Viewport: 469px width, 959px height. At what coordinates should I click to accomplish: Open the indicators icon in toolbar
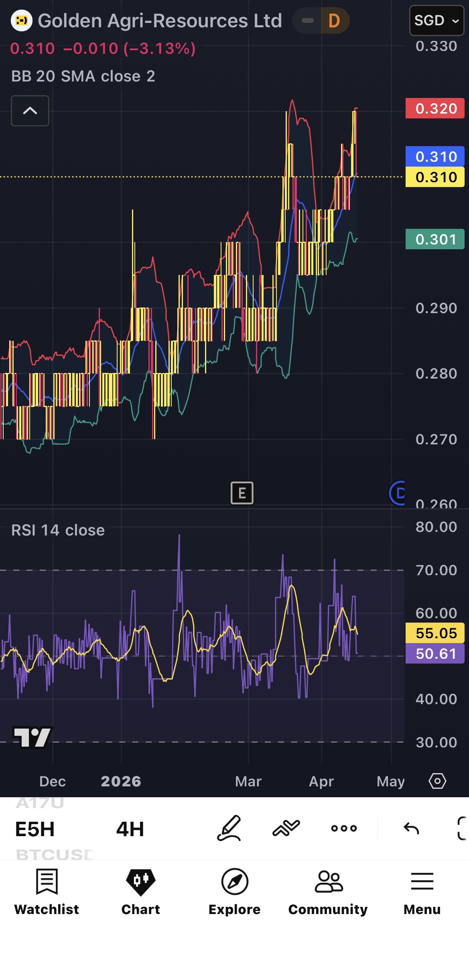pos(286,828)
